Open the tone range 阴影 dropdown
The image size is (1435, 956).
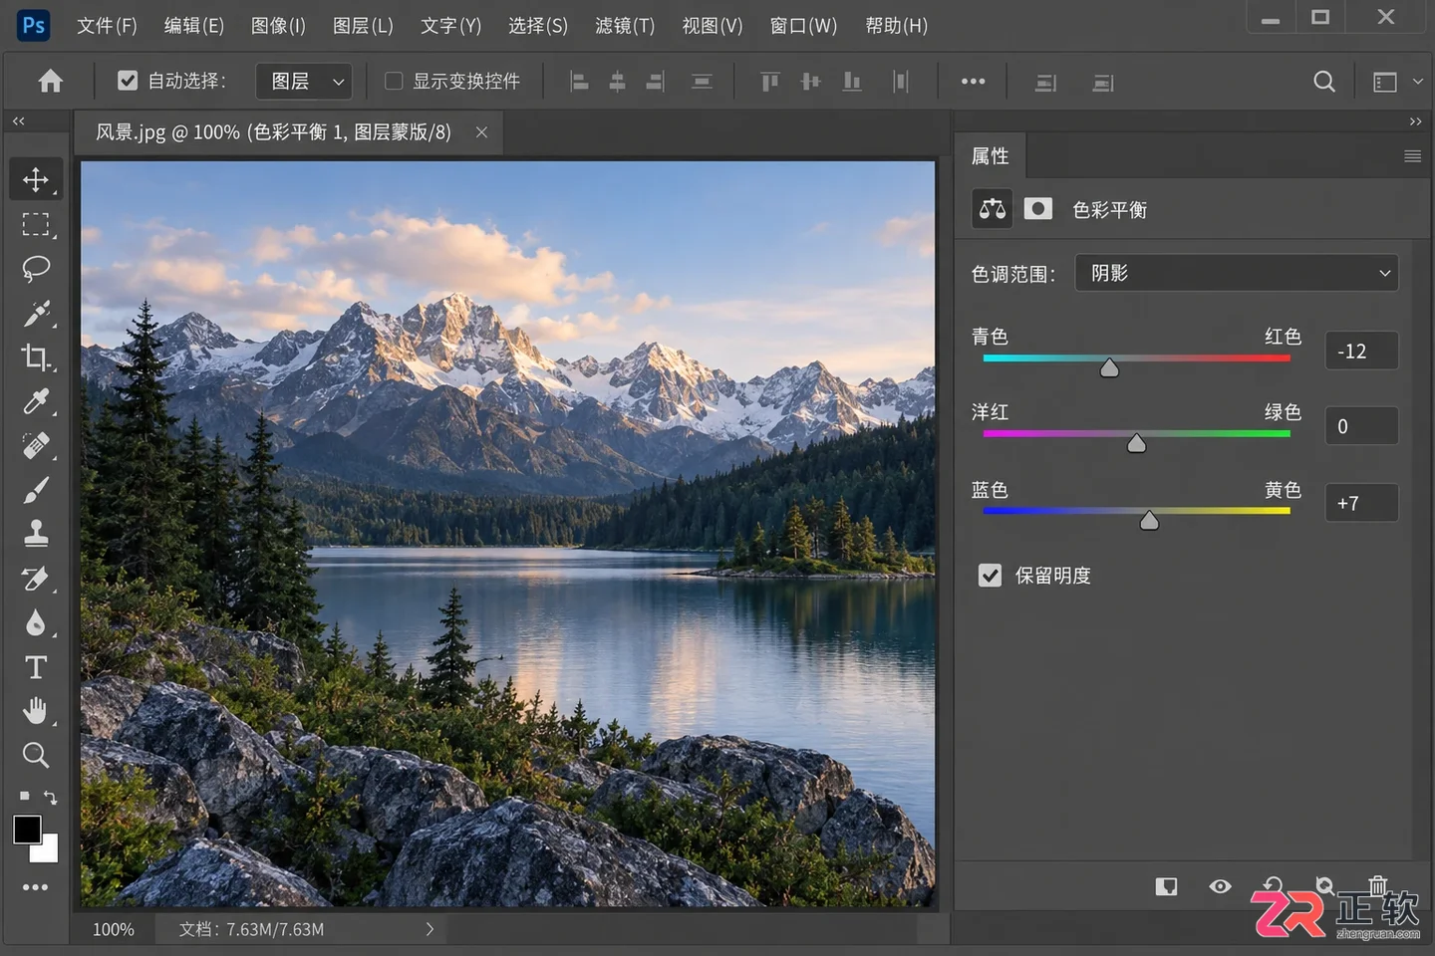point(1237,273)
